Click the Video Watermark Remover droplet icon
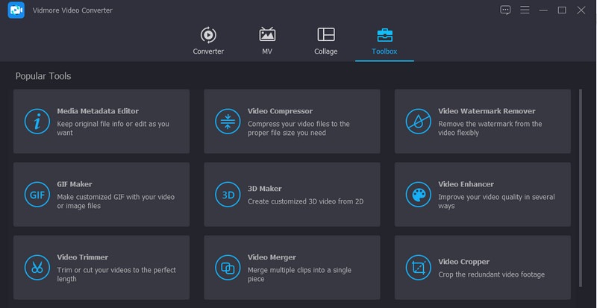Viewport: 597px width, 308px height. point(418,122)
